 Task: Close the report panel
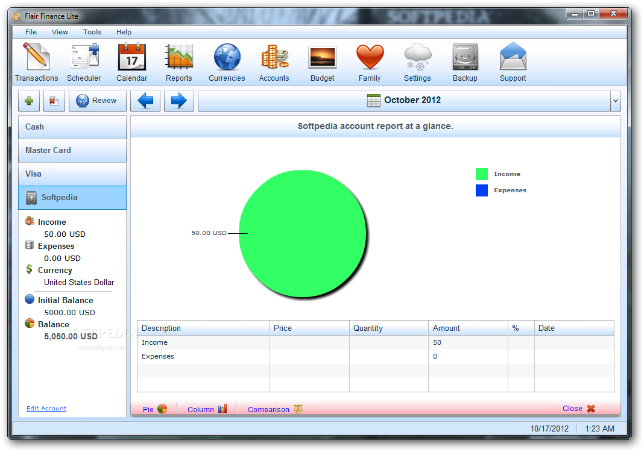click(x=579, y=409)
